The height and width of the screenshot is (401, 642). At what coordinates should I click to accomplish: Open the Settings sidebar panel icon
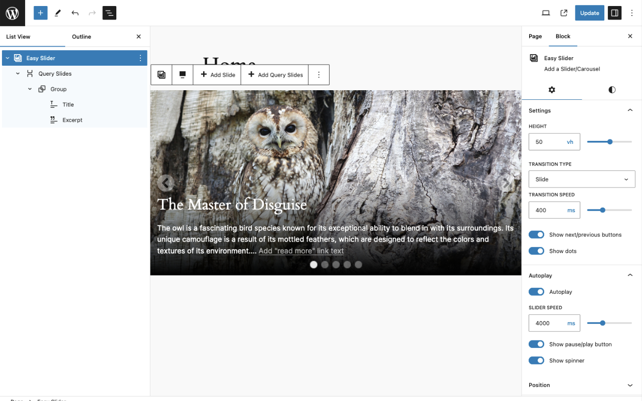tap(614, 13)
